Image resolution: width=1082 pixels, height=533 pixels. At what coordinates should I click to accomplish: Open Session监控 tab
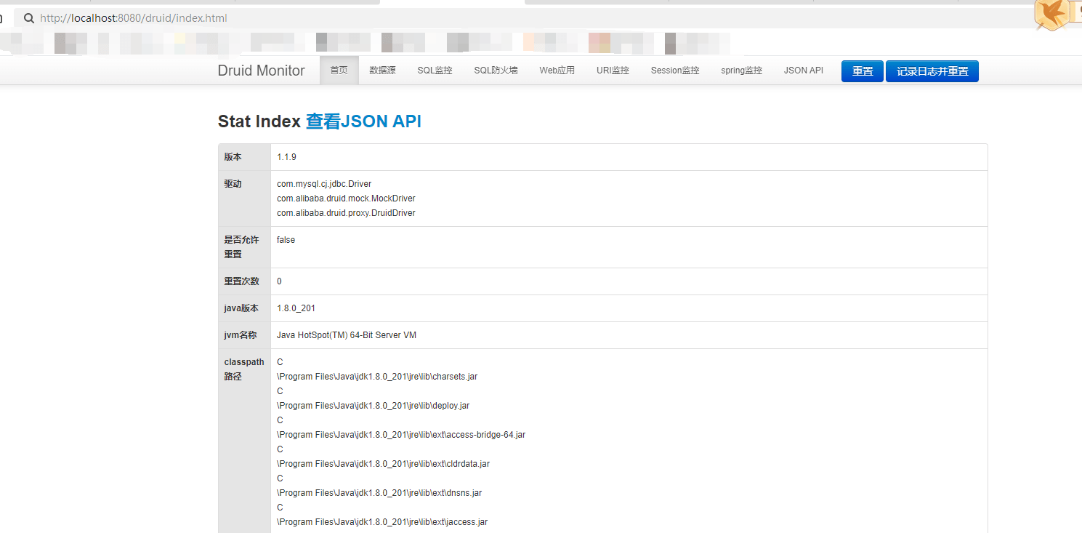[675, 71]
